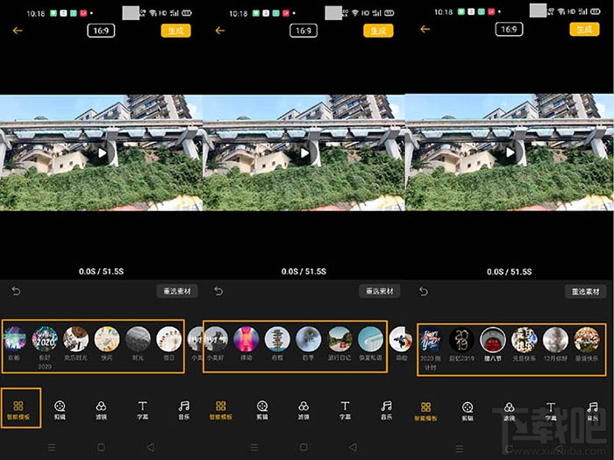Viewport: 614px width, 460px height.
Task: Open 16:9 ratio selector in right screen
Action: (508, 29)
